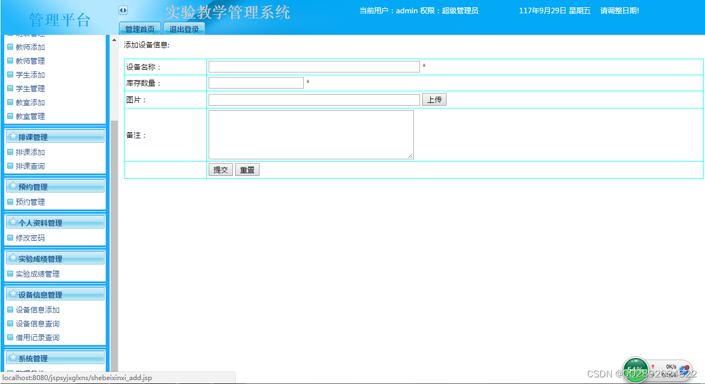Open 设备信息查询 from the sidebar
705x384 pixels.
click(x=38, y=324)
